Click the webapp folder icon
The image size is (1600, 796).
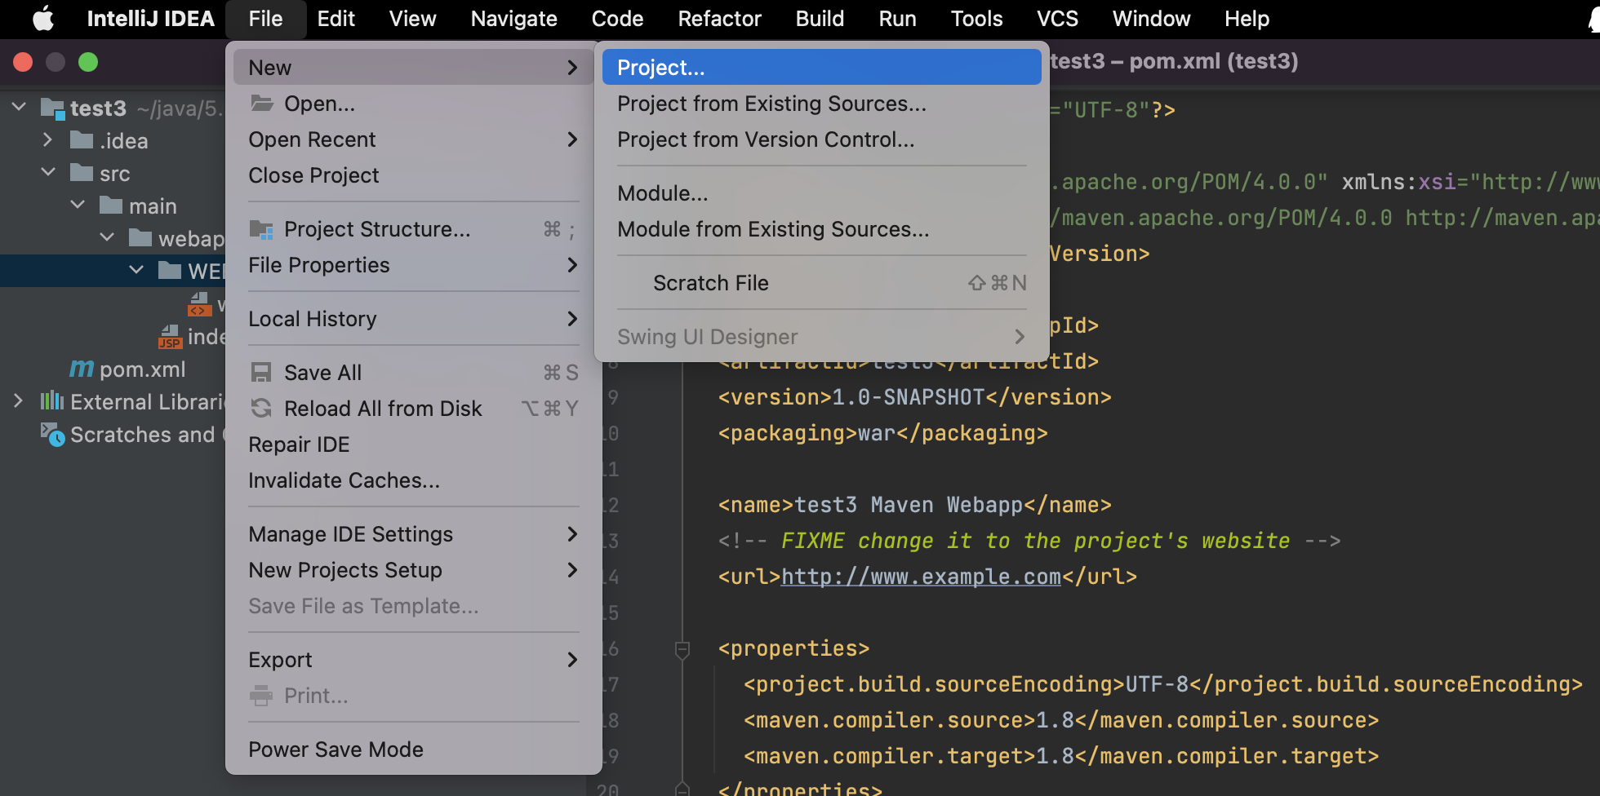pos(140,238)
